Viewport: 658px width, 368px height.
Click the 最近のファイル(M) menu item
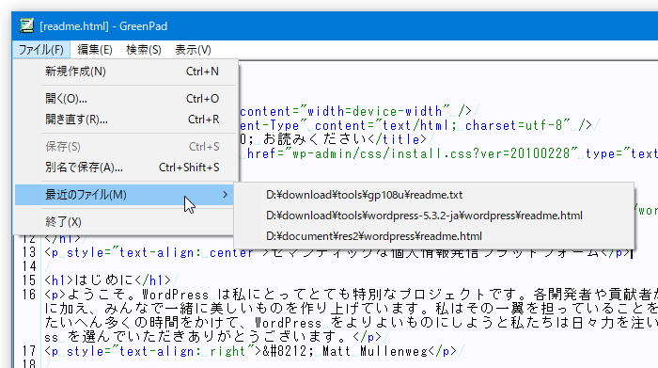click(124, 195)
